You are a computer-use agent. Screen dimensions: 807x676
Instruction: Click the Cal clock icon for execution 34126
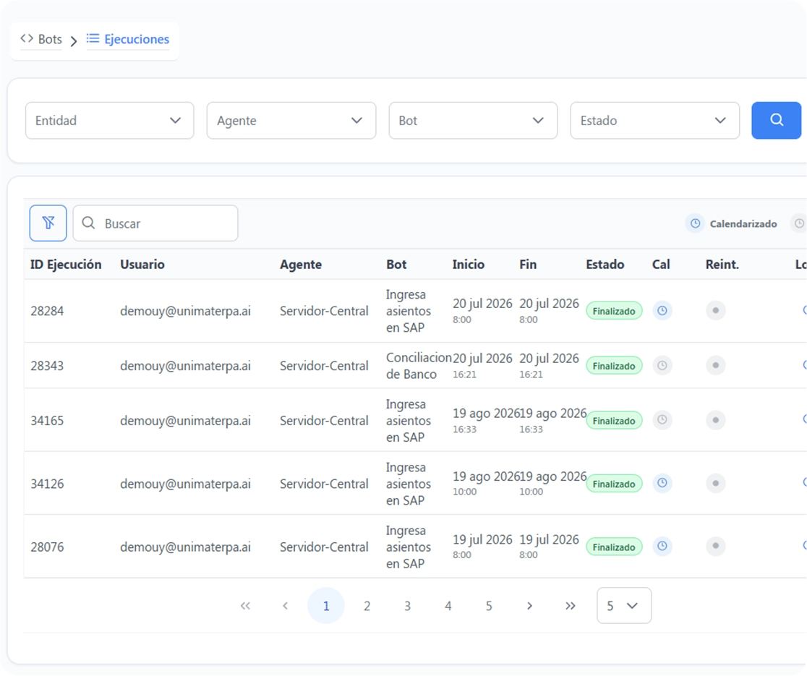(x=662, y=483)
